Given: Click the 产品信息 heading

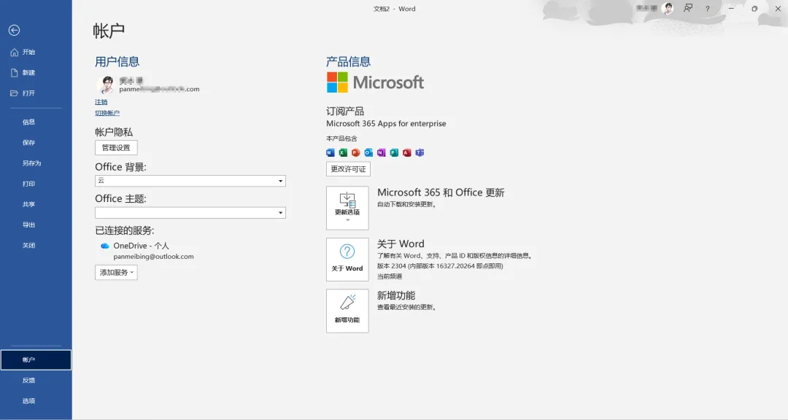Looking at the screenshot, I should (348, 62).
